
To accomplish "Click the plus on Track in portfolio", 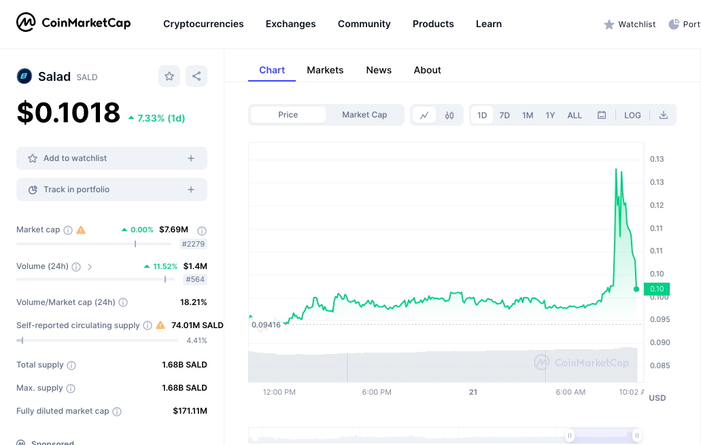I will click(x=191, y=190).
